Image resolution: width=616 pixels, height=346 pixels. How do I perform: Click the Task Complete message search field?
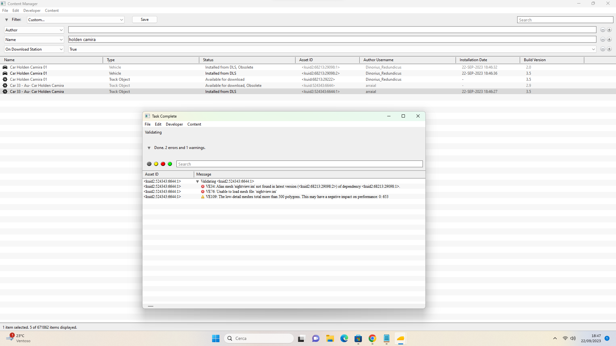299,164
